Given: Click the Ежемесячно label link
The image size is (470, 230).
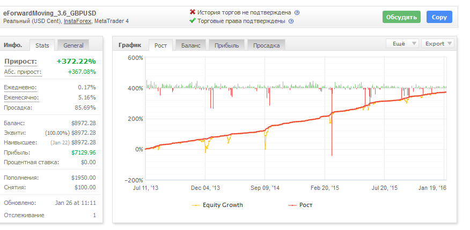Looking at the screenshot, I should [x=21, y=97].
